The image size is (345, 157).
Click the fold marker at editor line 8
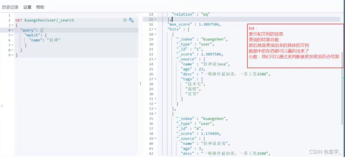tap(12, 50)
